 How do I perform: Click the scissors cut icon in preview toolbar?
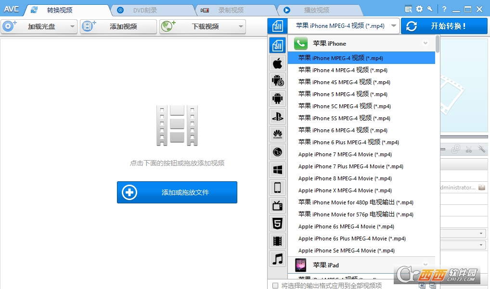pos(468,150)
